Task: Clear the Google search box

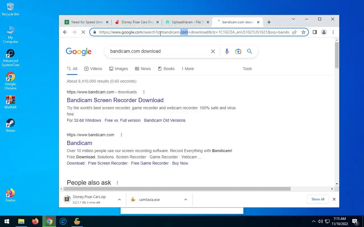Action: pyautogui.click(x=213, y=51)
